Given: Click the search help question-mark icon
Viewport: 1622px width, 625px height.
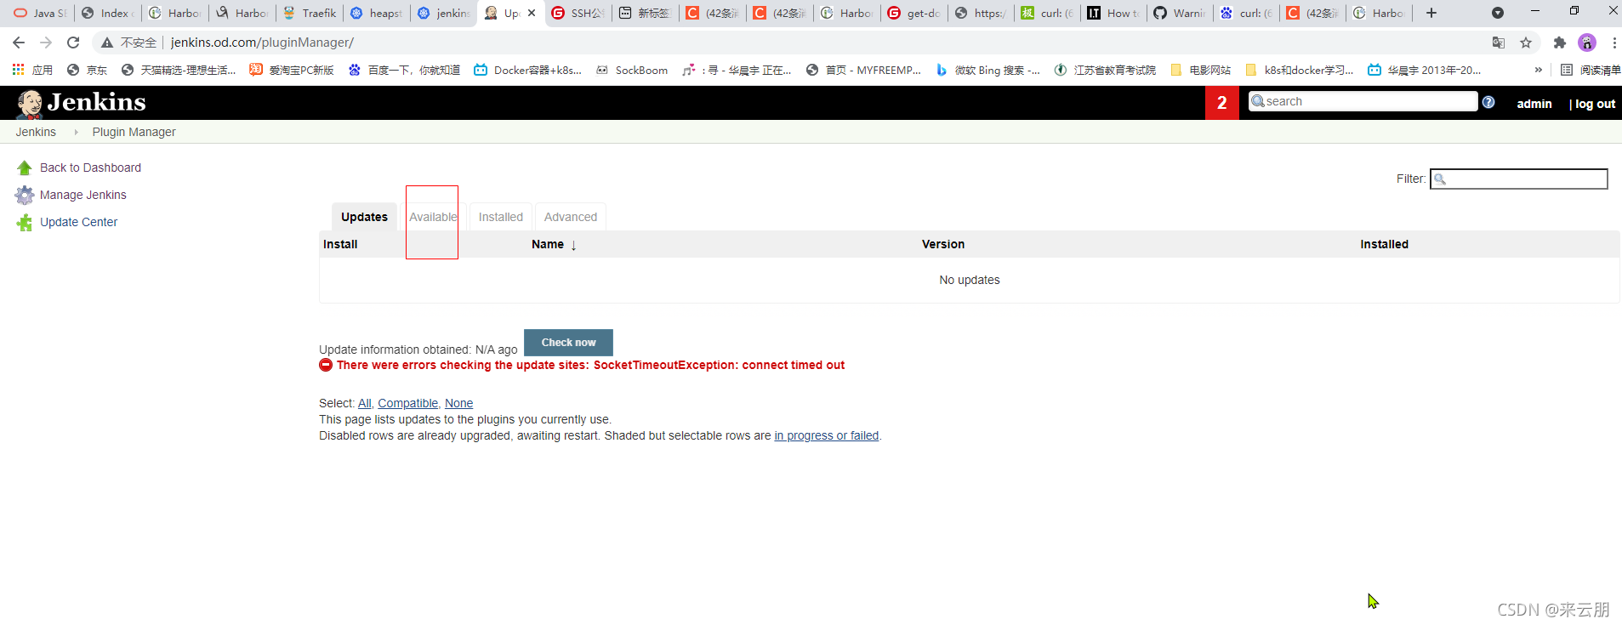Looking at the screenshot, I should pos(1488,102).
